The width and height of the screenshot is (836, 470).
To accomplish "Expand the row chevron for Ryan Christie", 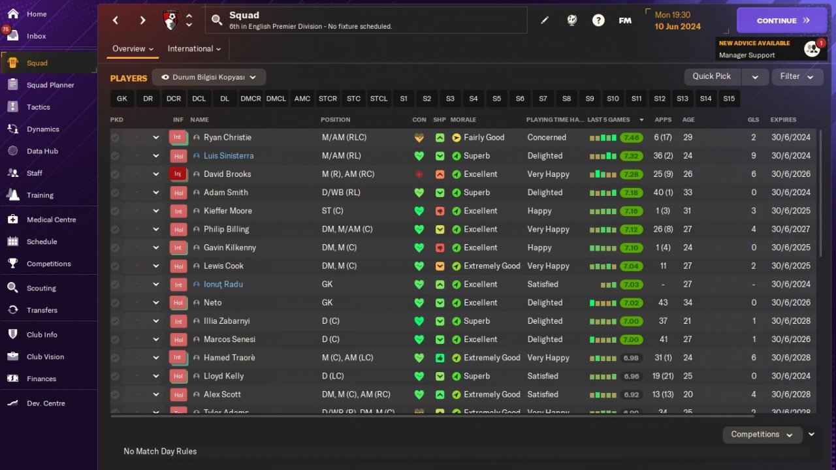I will coord(156,138).
